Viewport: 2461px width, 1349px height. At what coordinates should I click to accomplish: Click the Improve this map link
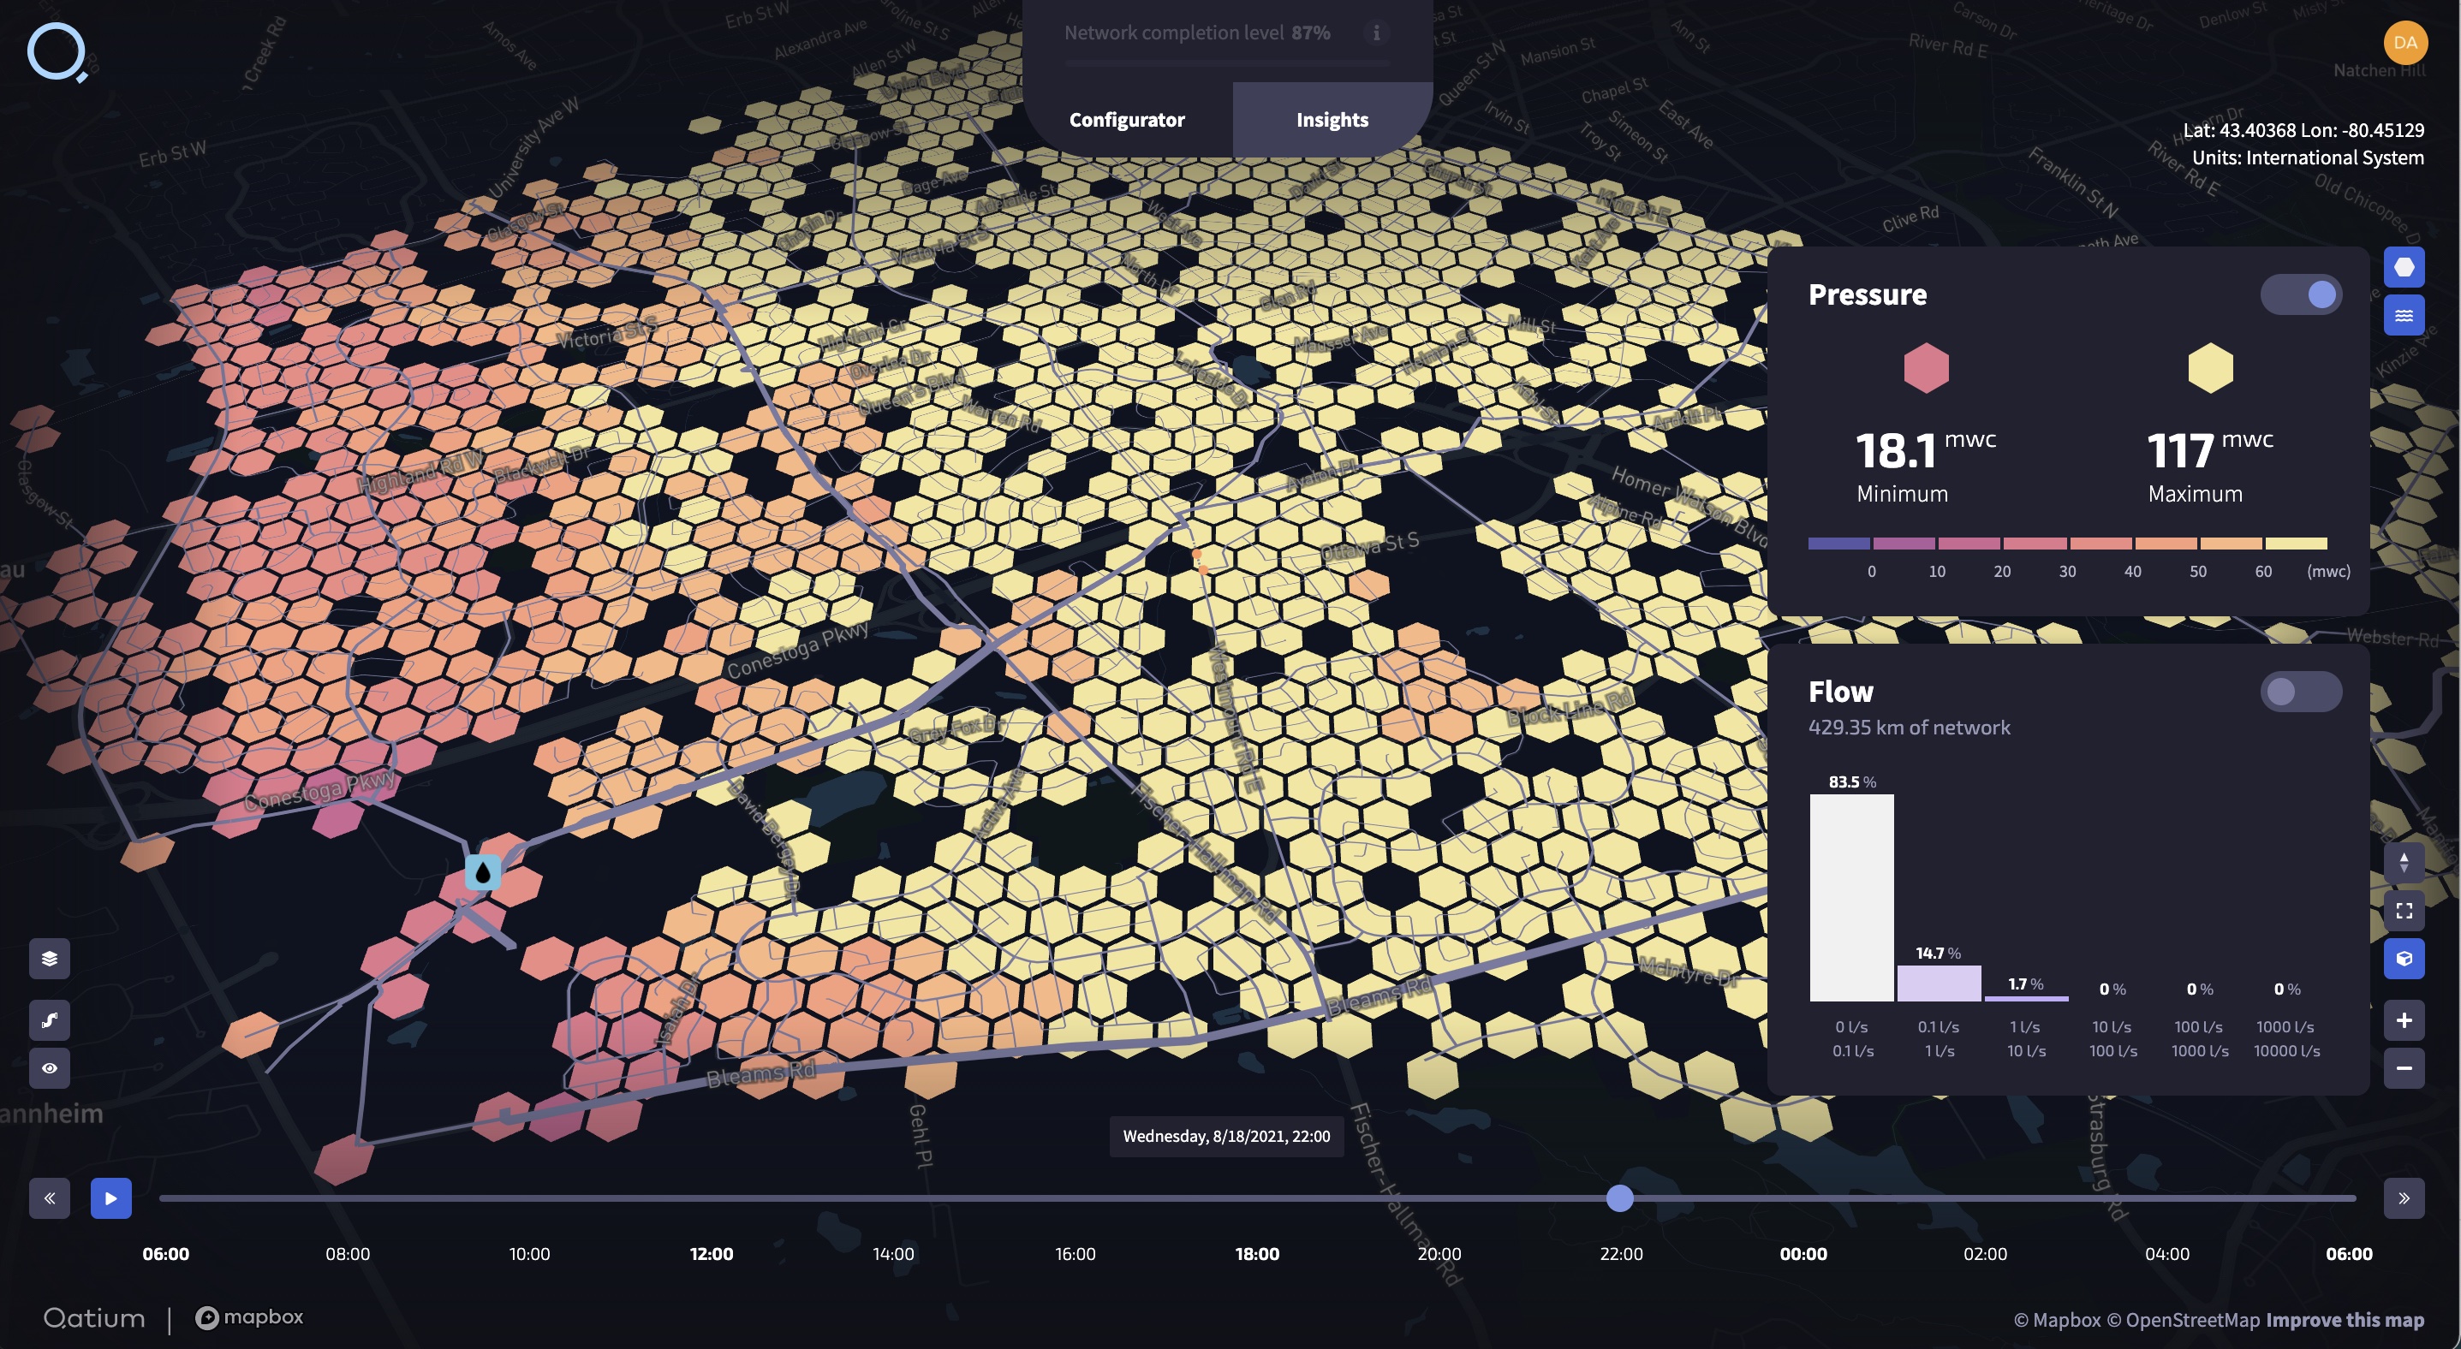2345,1321
